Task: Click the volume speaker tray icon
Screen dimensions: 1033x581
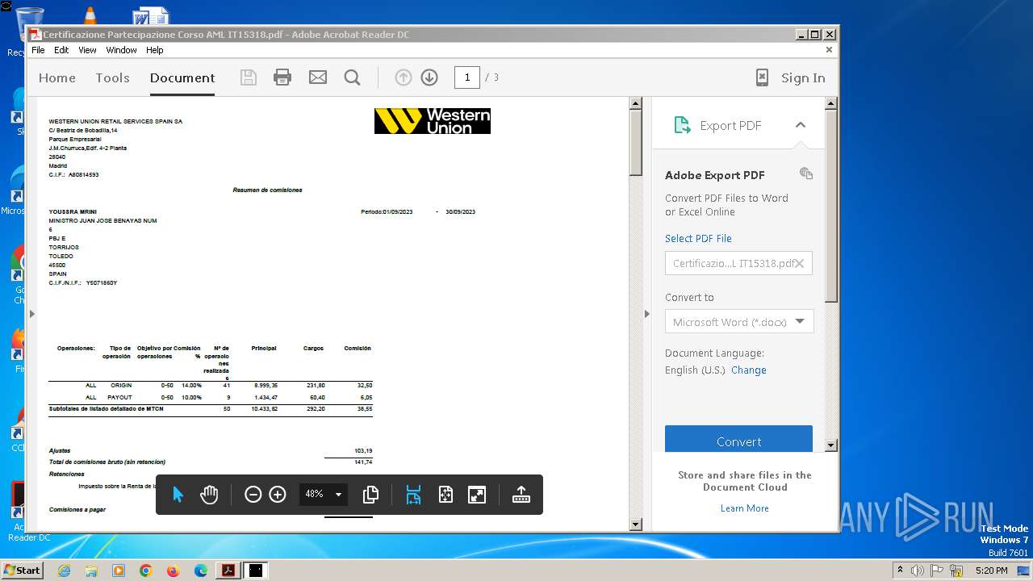Action: tap(918, 571)
